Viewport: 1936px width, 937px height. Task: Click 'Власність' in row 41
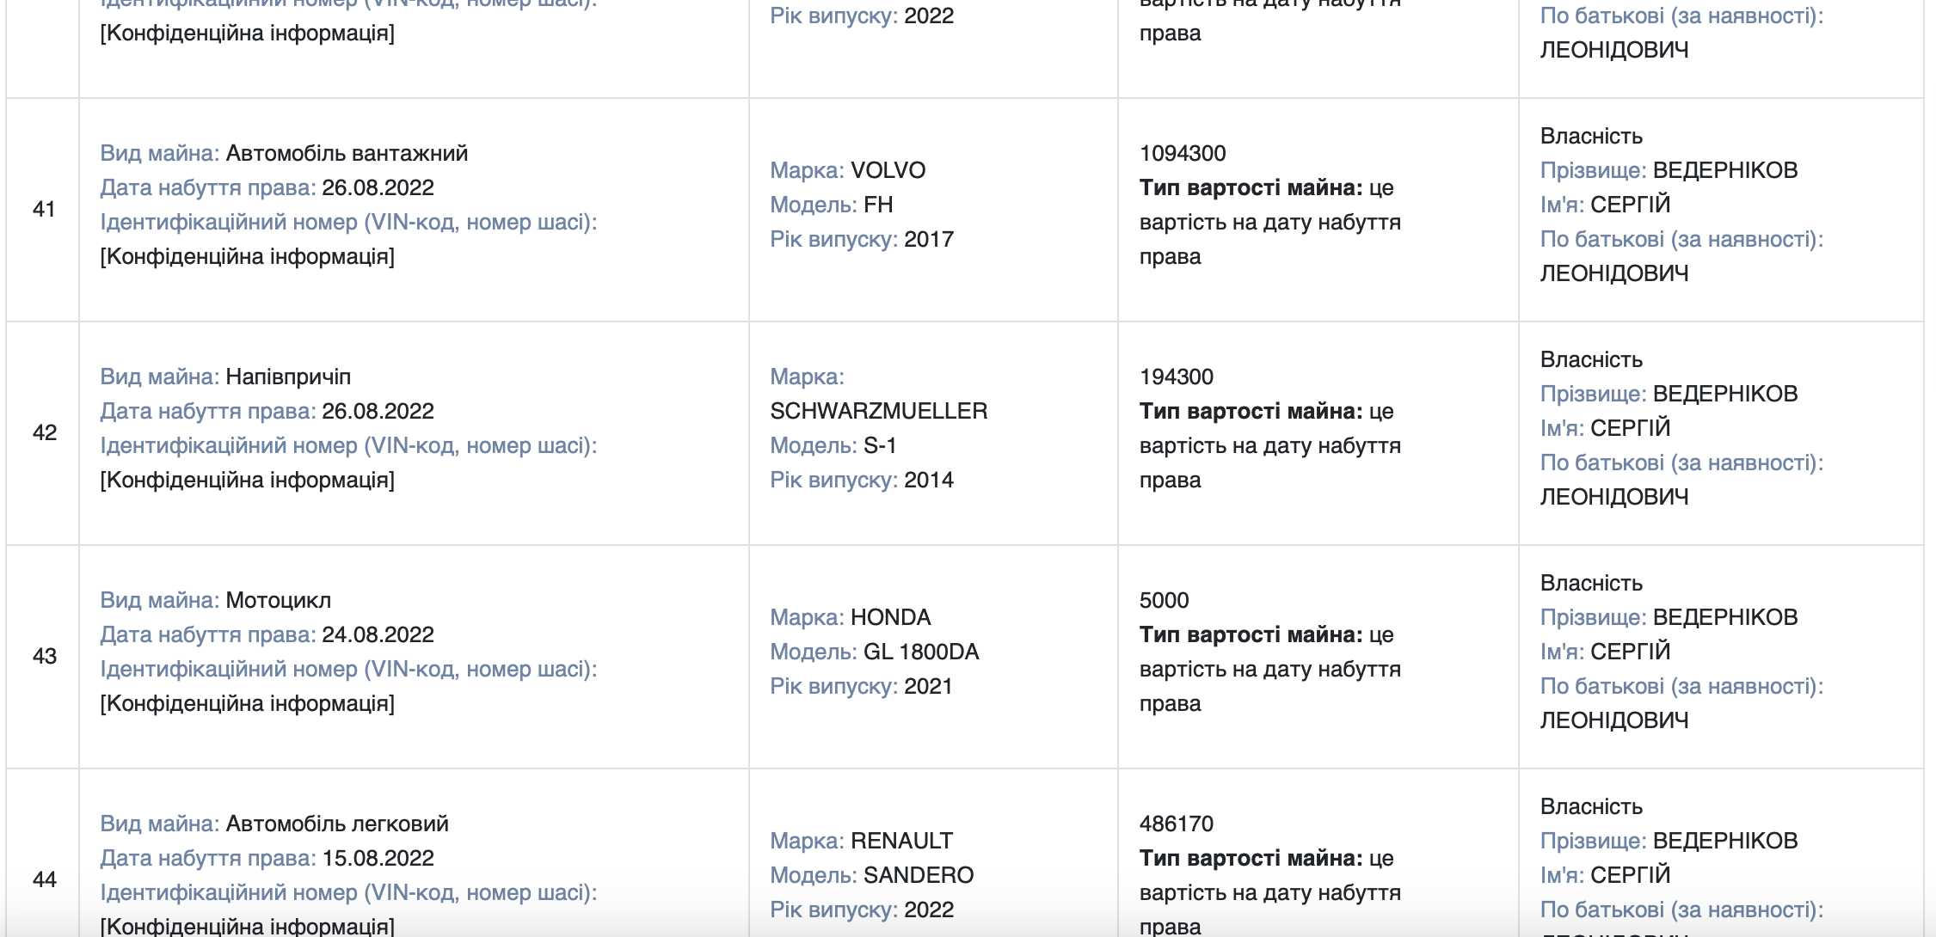click(x=1591, y=136)
